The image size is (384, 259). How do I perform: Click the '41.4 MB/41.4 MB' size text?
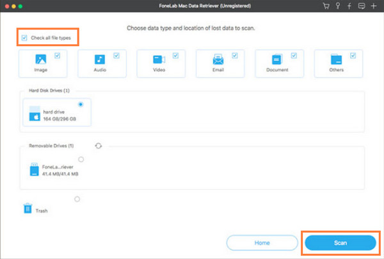(x=60, y=174)
